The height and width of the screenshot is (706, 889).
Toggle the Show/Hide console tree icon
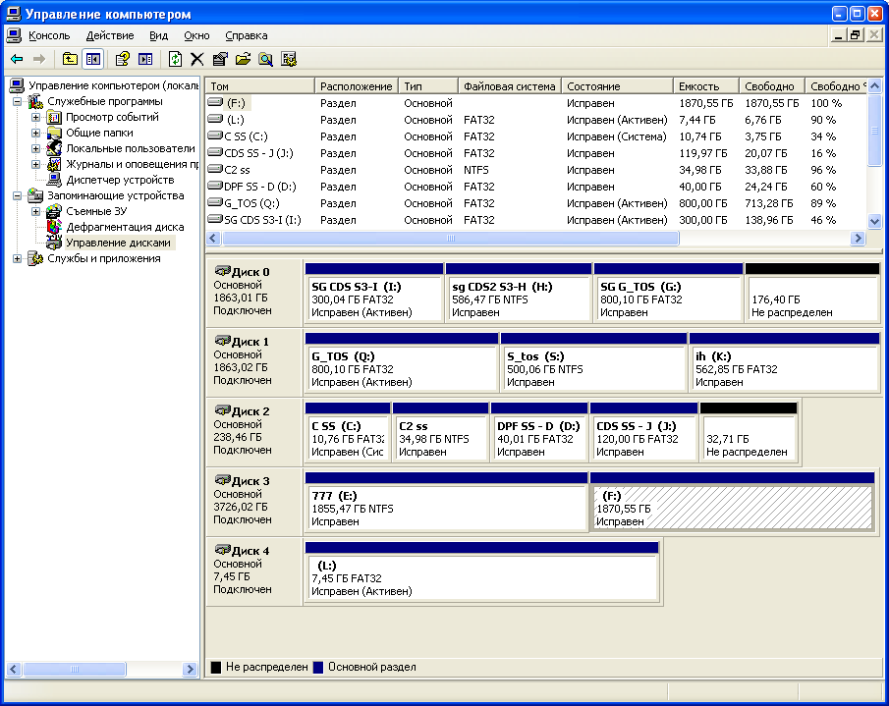pos(91,57)
